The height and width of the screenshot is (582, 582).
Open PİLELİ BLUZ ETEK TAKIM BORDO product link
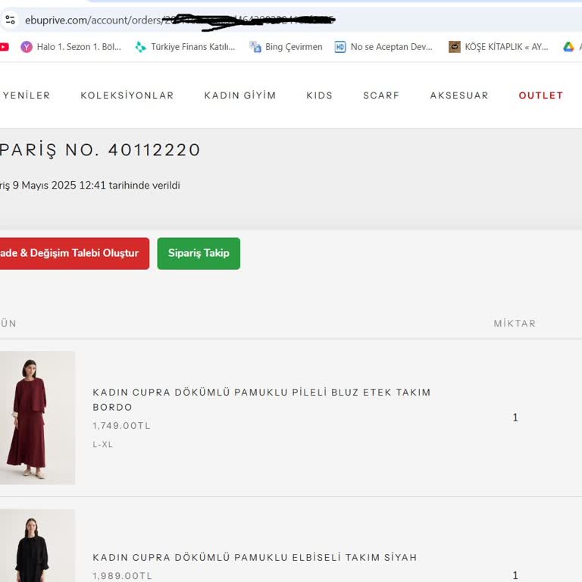click(261, 400)
